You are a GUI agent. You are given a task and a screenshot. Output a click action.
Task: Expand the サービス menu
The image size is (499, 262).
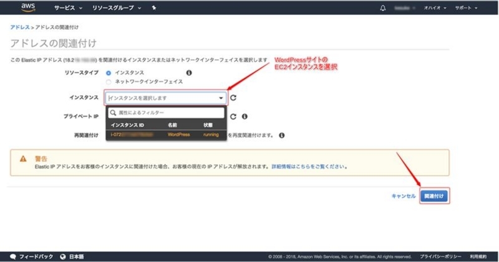coord(68,8)
